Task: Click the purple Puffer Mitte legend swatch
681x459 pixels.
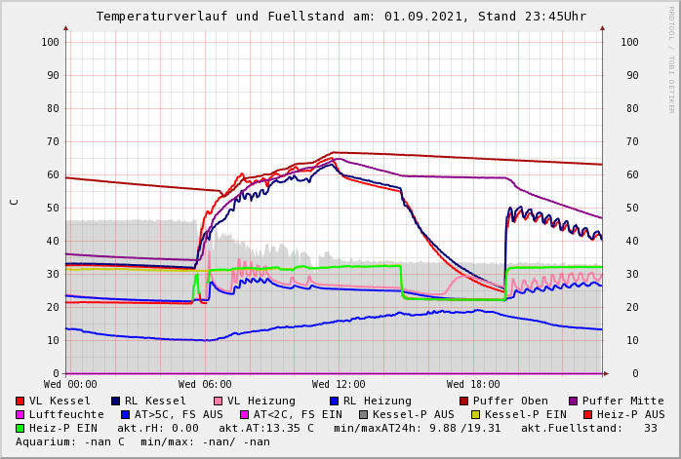Action: 574,401
